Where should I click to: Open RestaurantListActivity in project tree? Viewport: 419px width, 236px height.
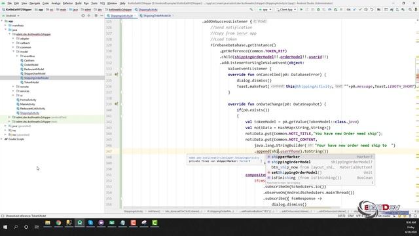coord(33,108)
